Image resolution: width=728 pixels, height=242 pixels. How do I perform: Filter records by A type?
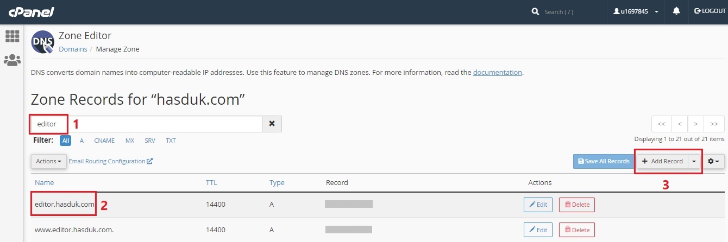tap(81, 141)
